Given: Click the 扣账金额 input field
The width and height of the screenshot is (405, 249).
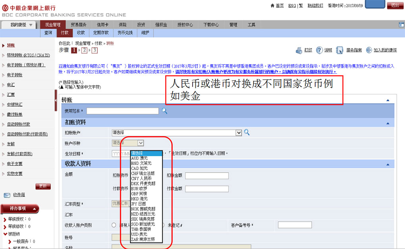Looking at the screenshot, I should tap(206, 176).
